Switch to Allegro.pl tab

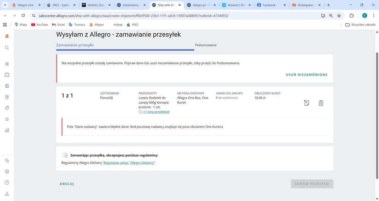[x=201, y=5]
